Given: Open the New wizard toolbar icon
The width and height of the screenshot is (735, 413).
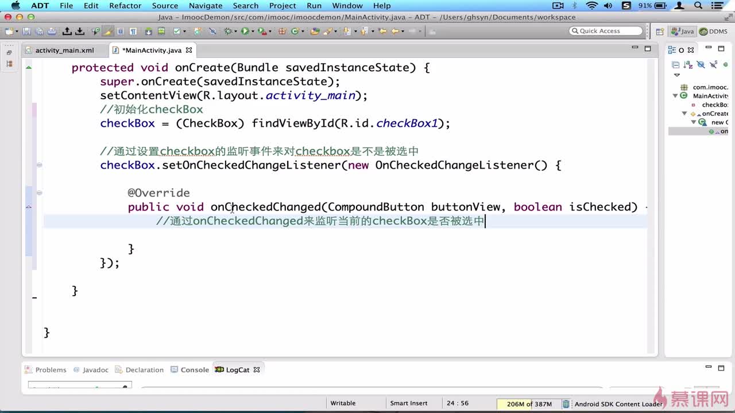Looking at the screenshot, I should click(9, 31).
